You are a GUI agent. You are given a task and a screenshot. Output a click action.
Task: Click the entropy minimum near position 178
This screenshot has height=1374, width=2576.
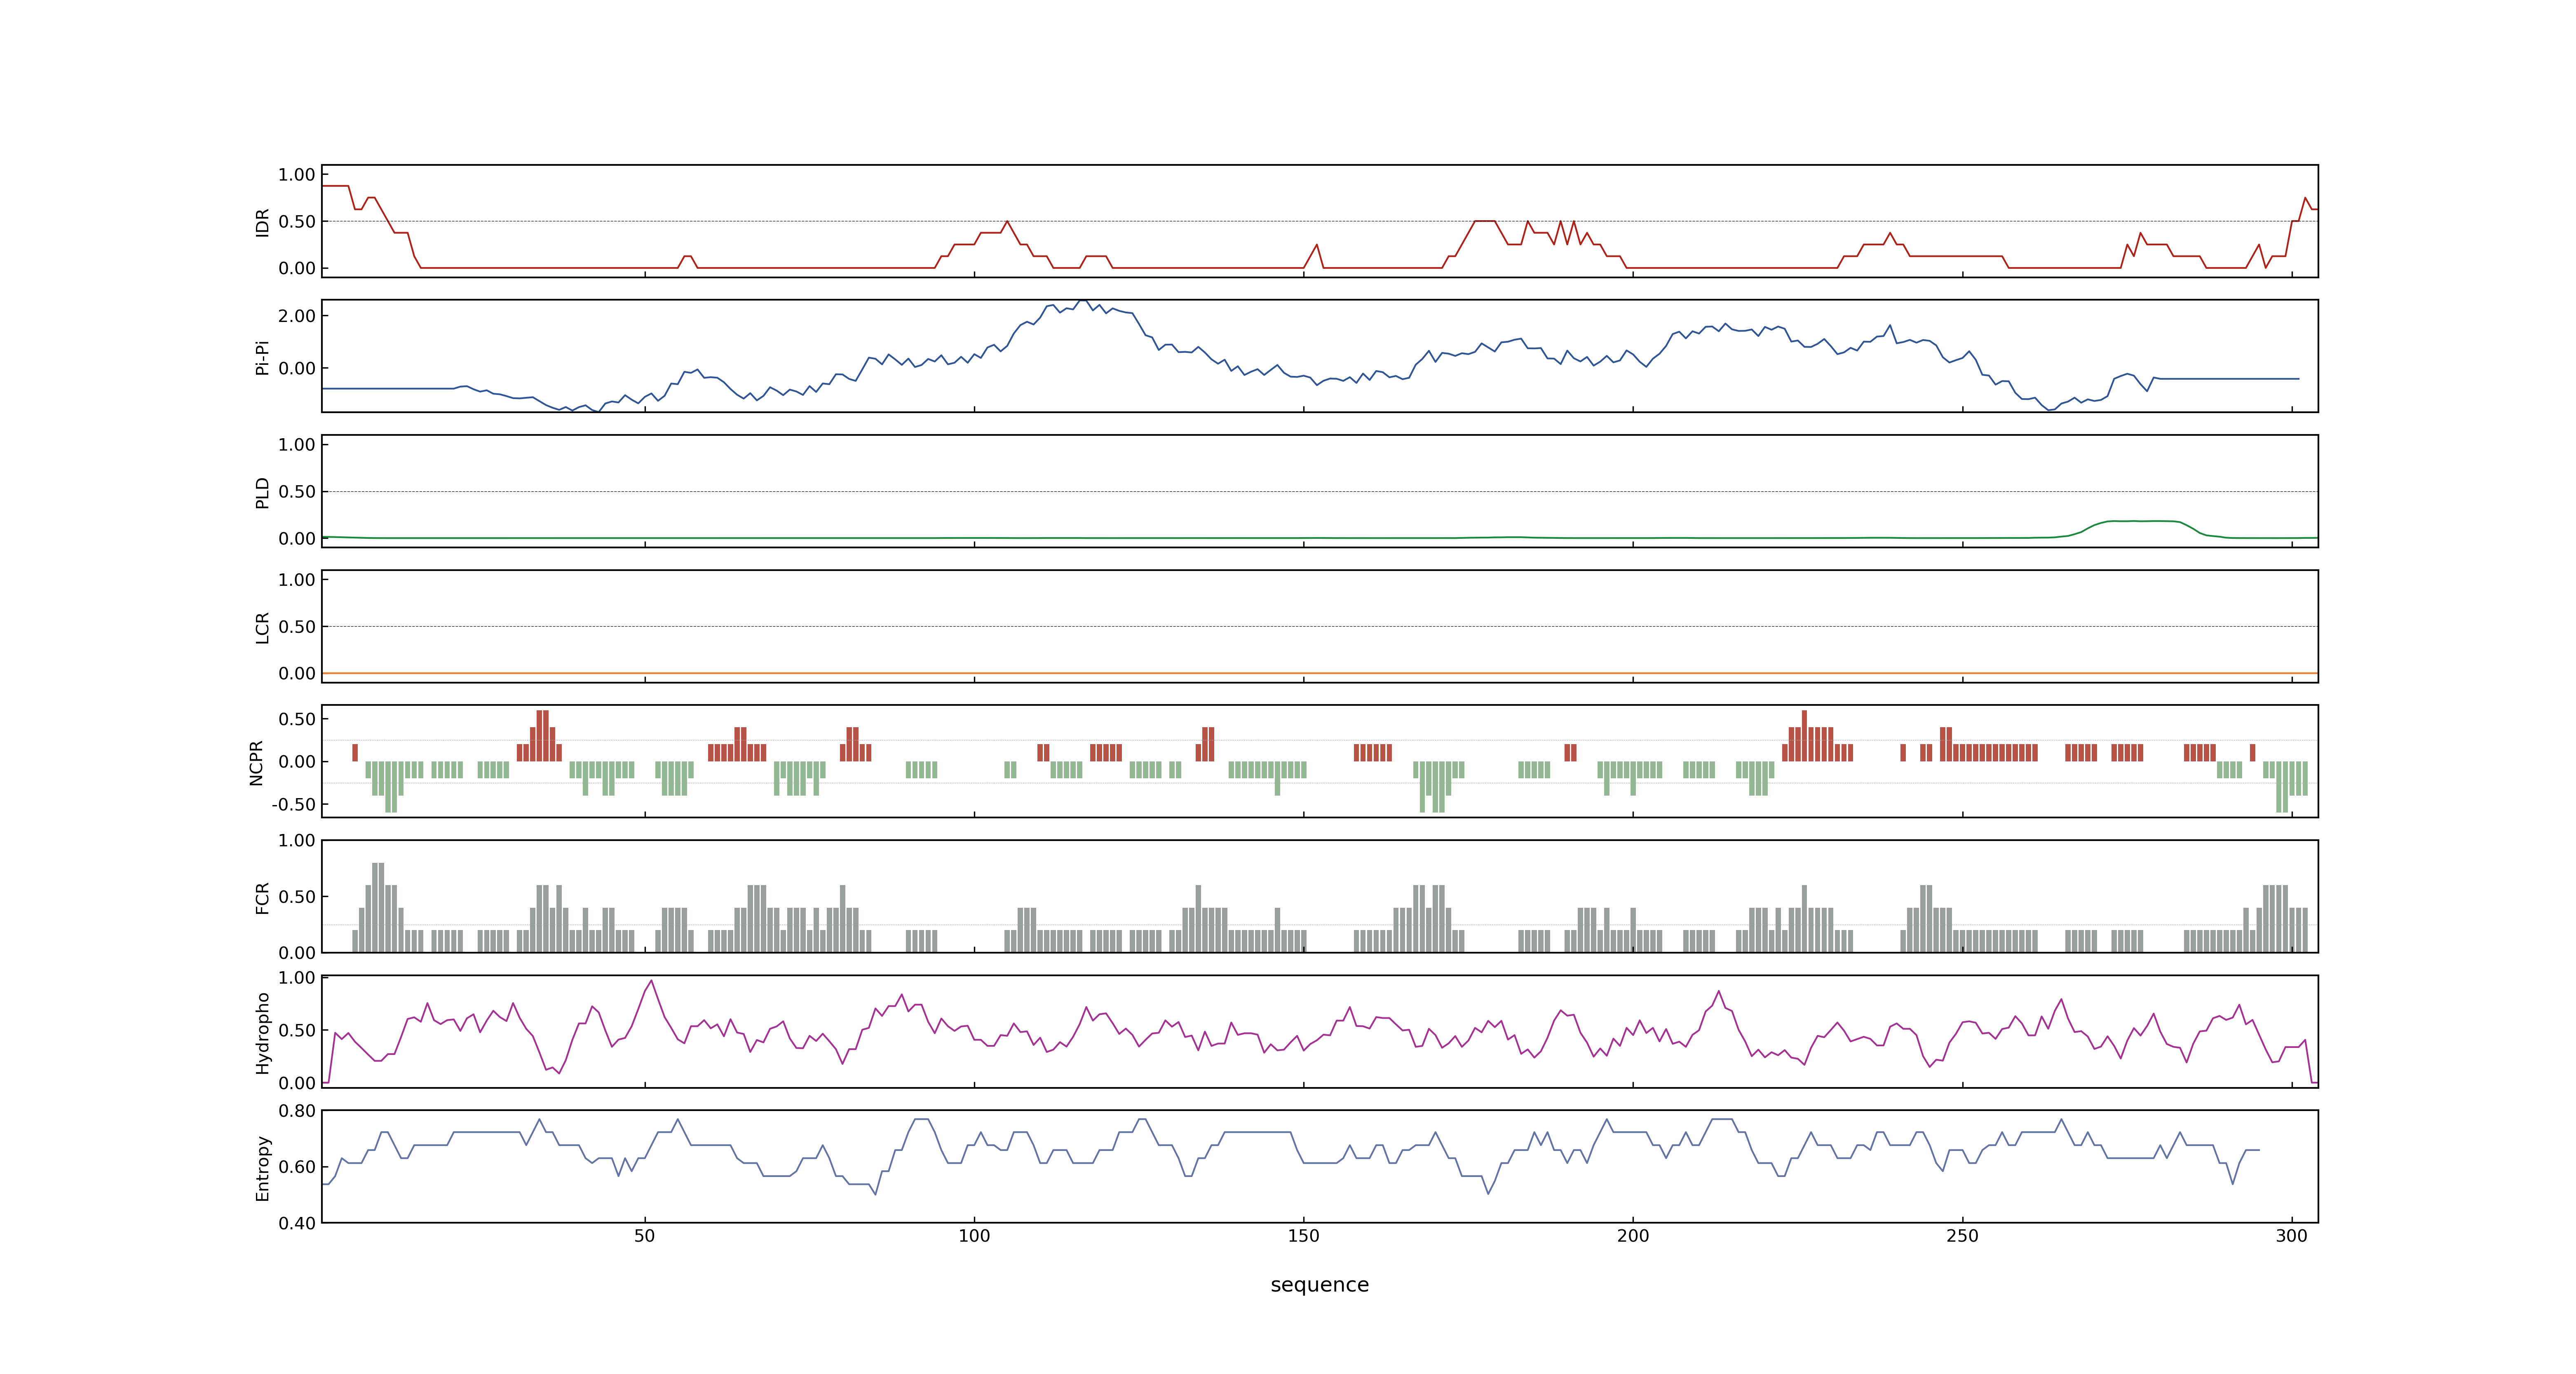(1488, 1192)
